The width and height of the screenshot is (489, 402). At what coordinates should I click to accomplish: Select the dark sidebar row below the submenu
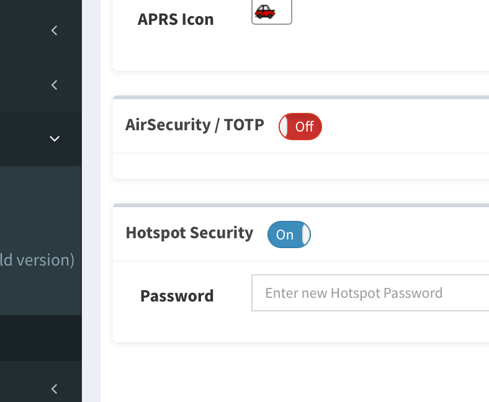[40, 338]
